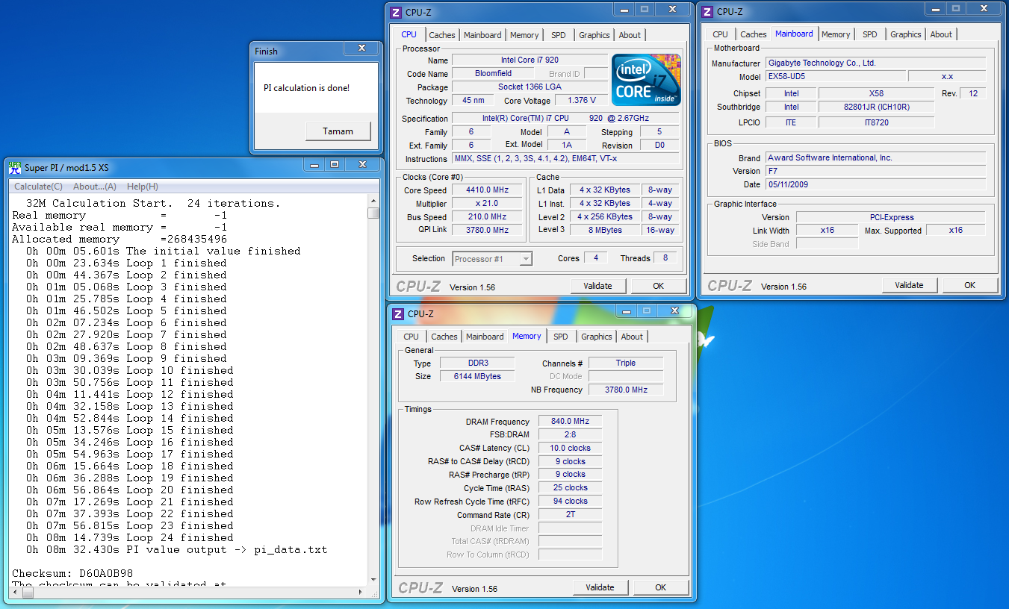Click the Command Rate 2T field
The width and height of the screenshot is (1009, 609).
tap(570, 515)
